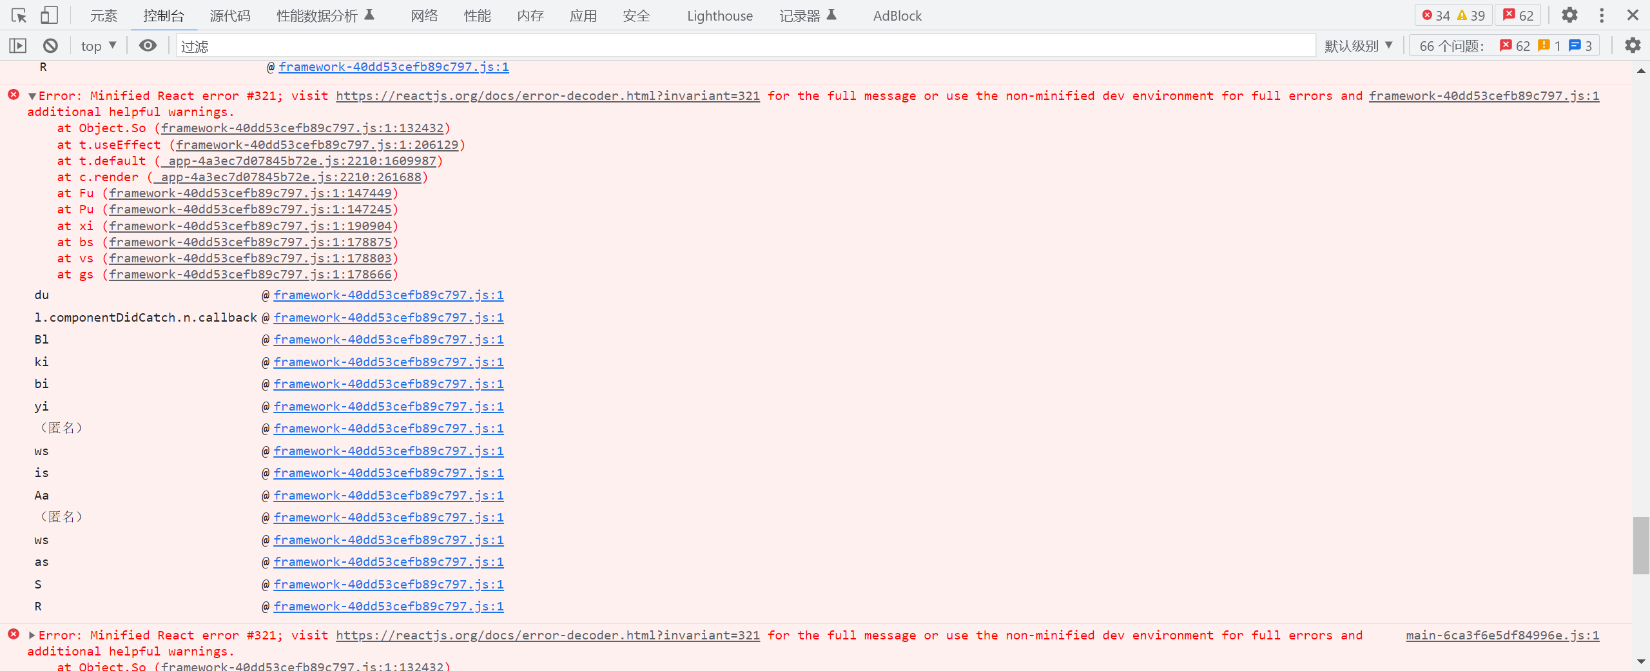Create live expression with eye icon
1650x671 pixels.
click(x=148, y=46)
